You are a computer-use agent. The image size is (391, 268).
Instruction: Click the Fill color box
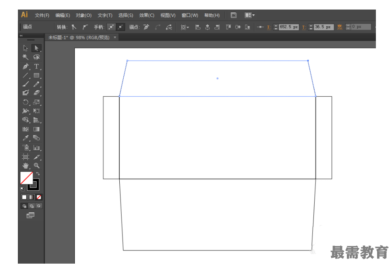pyautogui.click(x=26, y=178)
